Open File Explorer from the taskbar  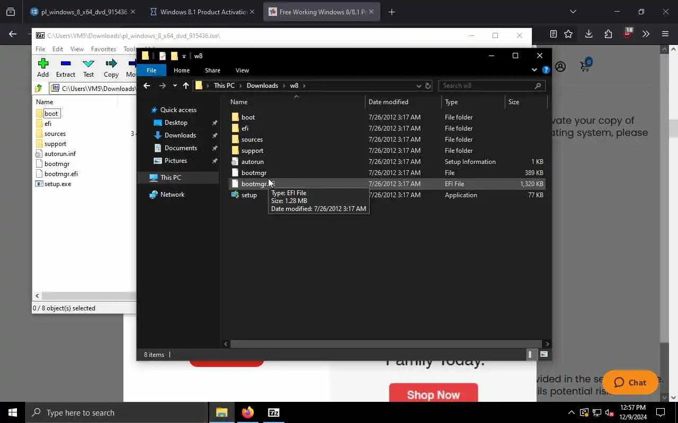pos(222,412)
